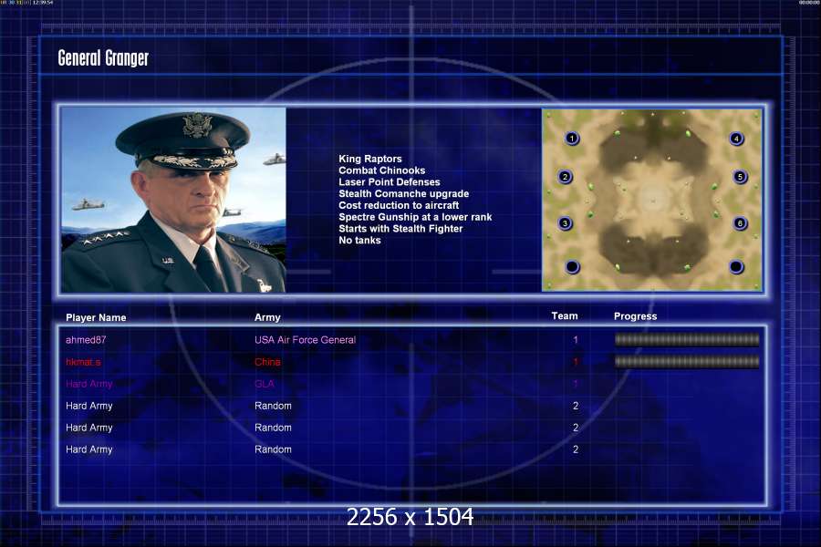The image size is (821, 547).
Task: Click 'Cost reduction to aircraft' text
Action: pos(399,205)
